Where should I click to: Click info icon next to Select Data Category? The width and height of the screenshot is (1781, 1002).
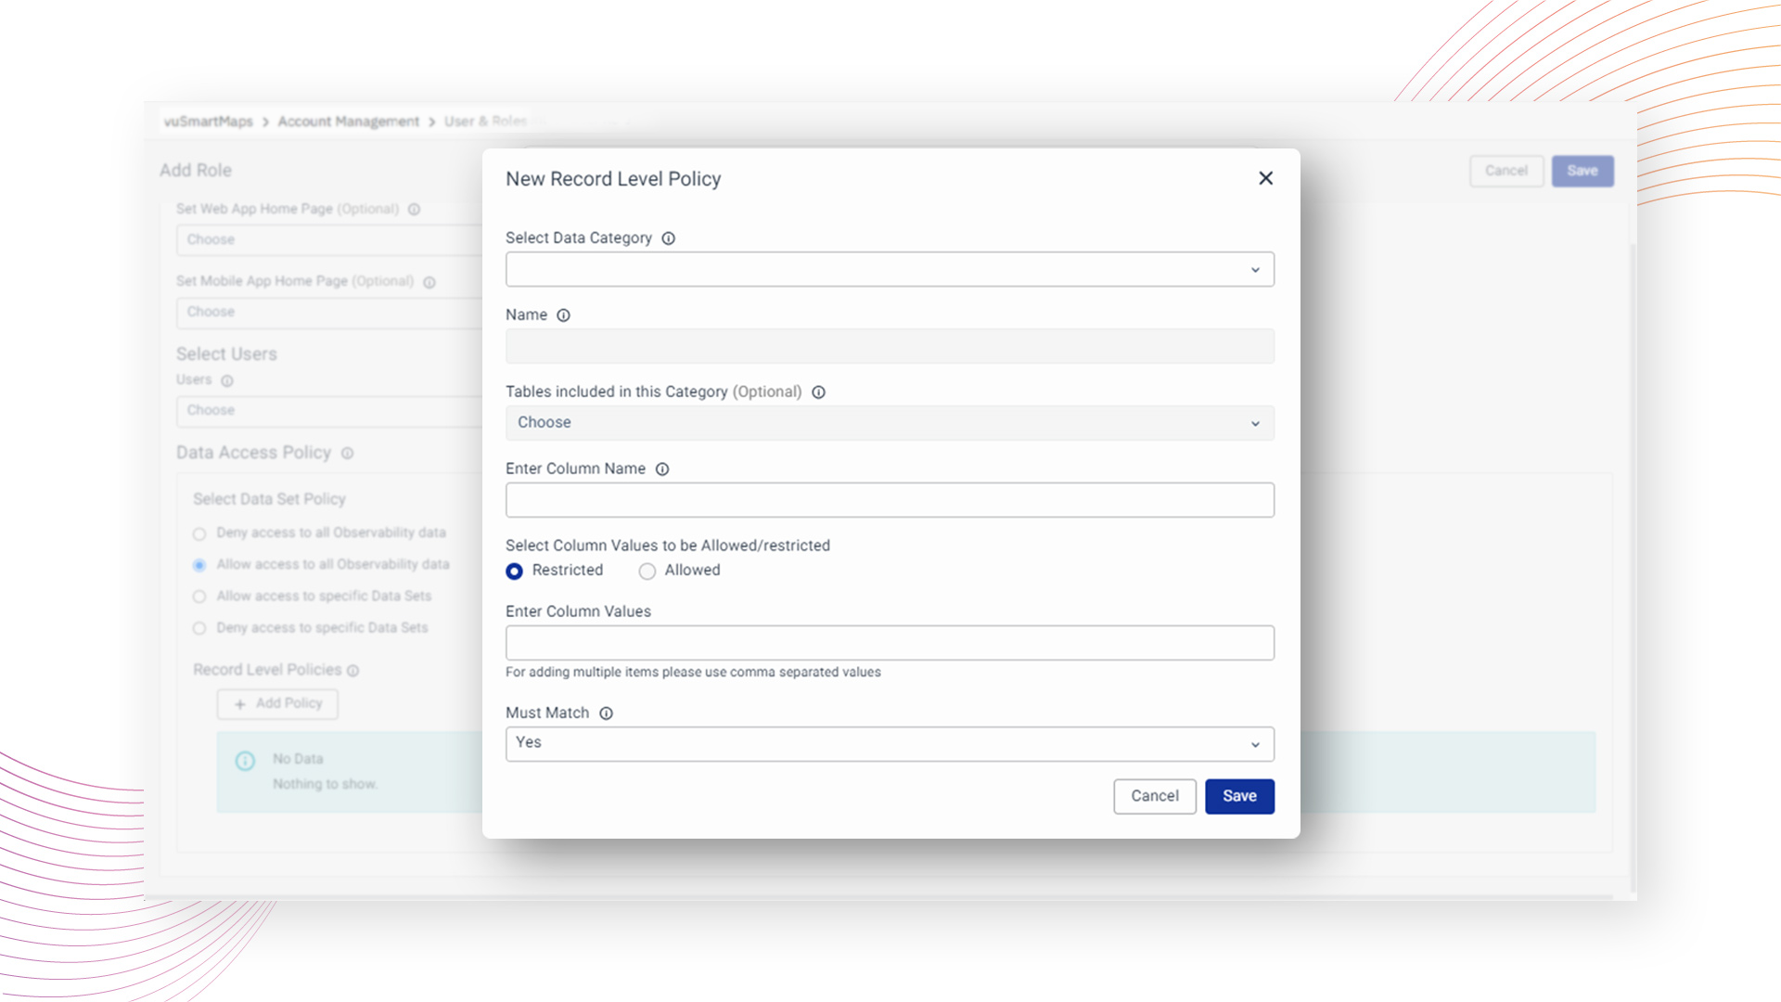(x=668, y=238)
